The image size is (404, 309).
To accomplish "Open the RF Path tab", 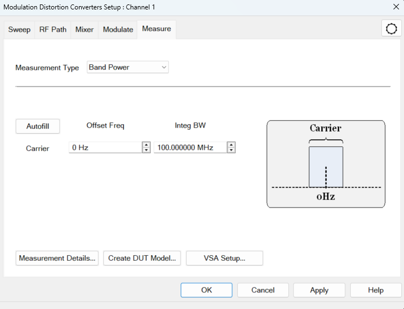I will 53,30.
